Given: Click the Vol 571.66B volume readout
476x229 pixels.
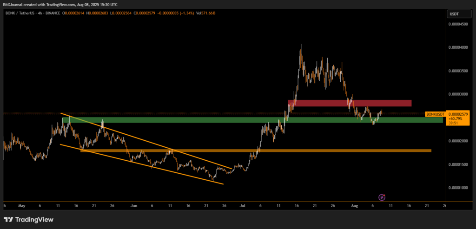Looking at the screenshot, I should (x=205, y=13).
